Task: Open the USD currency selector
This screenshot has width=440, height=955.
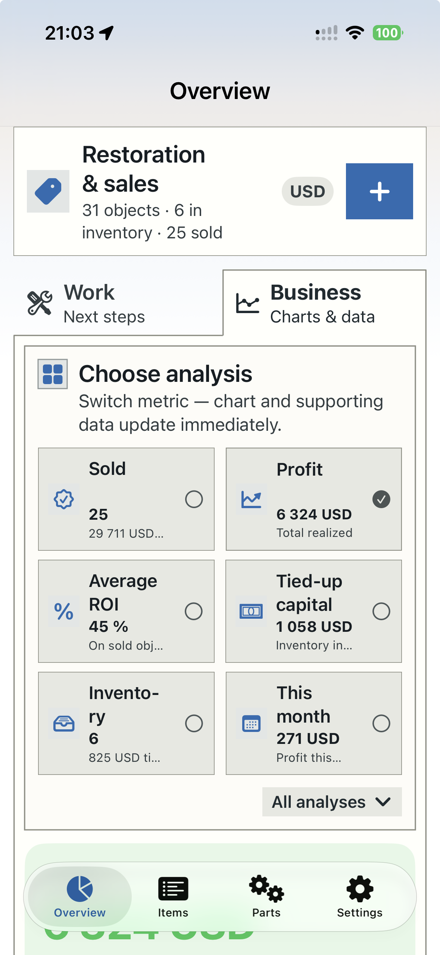Action: click(x=308, y=191)
